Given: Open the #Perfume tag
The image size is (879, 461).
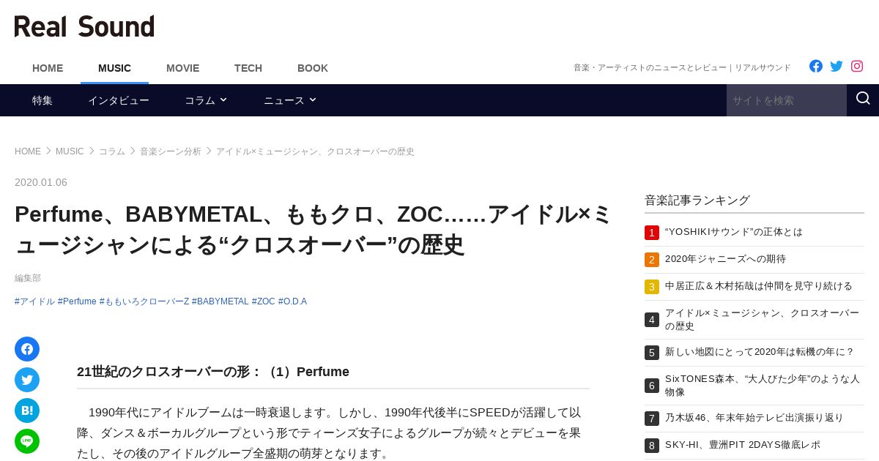Looking at the screenshot, I should [77, 301].
